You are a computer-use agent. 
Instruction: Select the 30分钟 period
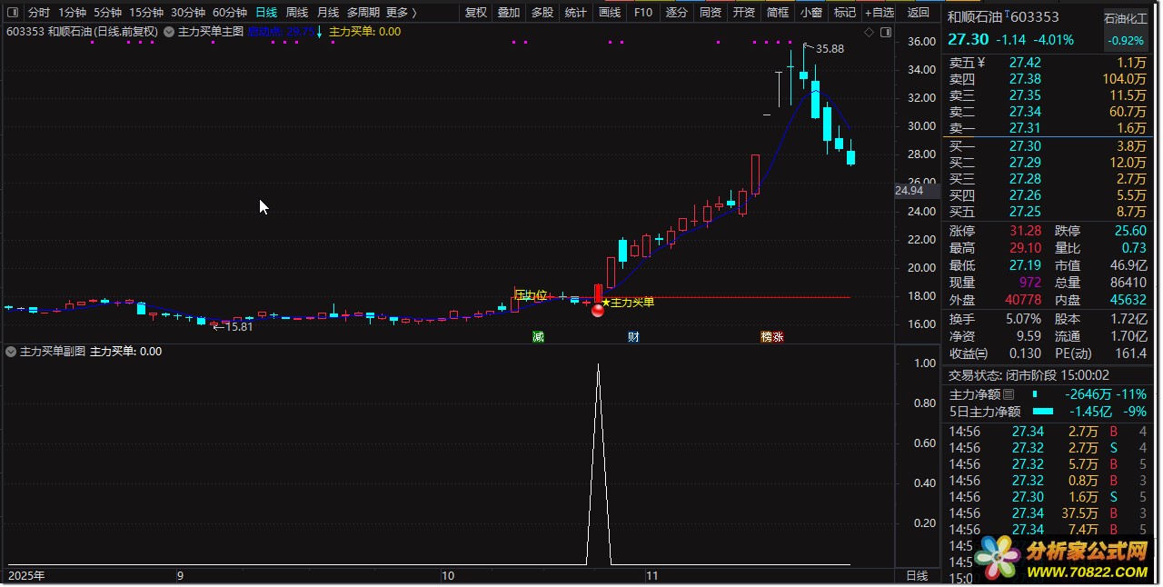[x=188, y=13]
